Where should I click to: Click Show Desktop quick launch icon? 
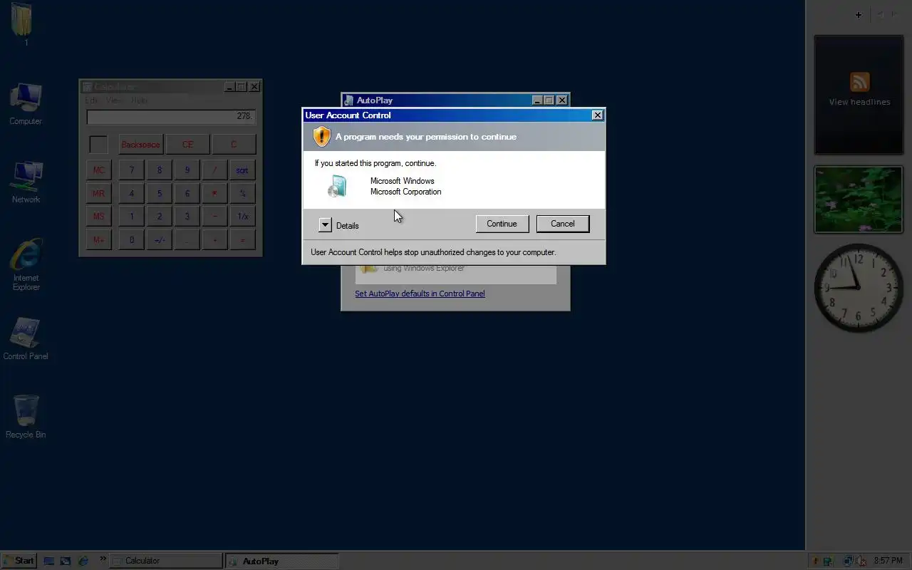49,561
